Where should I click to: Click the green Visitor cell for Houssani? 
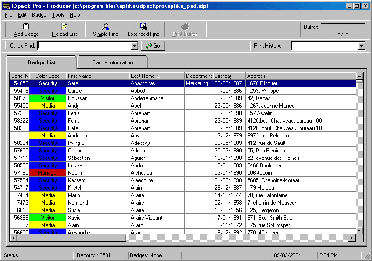48,98
